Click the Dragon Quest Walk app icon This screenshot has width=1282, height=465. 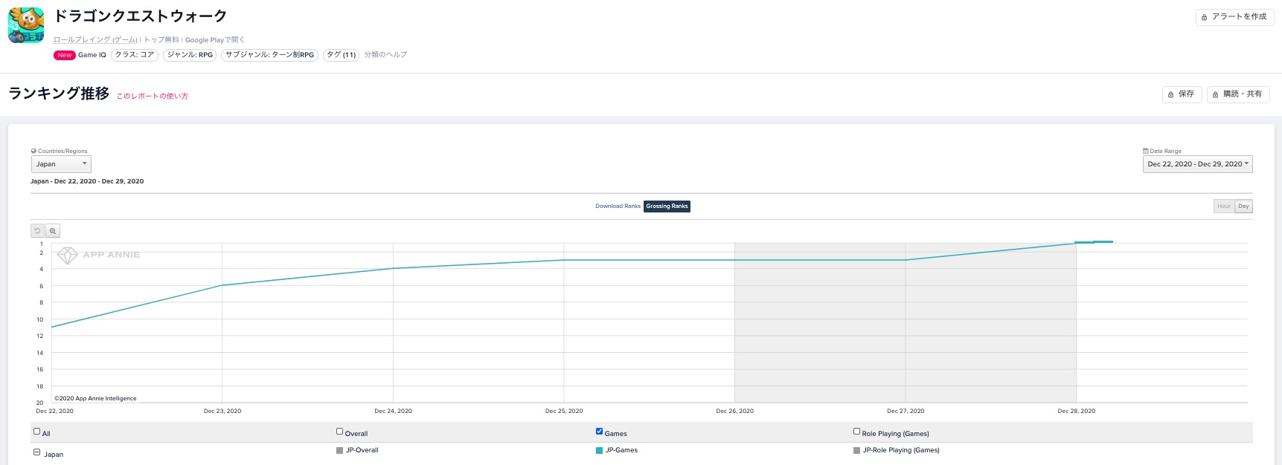[x=26, y=25]
